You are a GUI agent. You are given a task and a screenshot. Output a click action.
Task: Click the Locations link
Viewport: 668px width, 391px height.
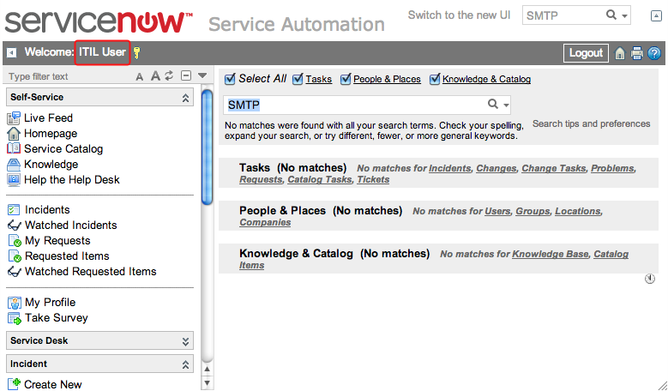coord(577,211)
